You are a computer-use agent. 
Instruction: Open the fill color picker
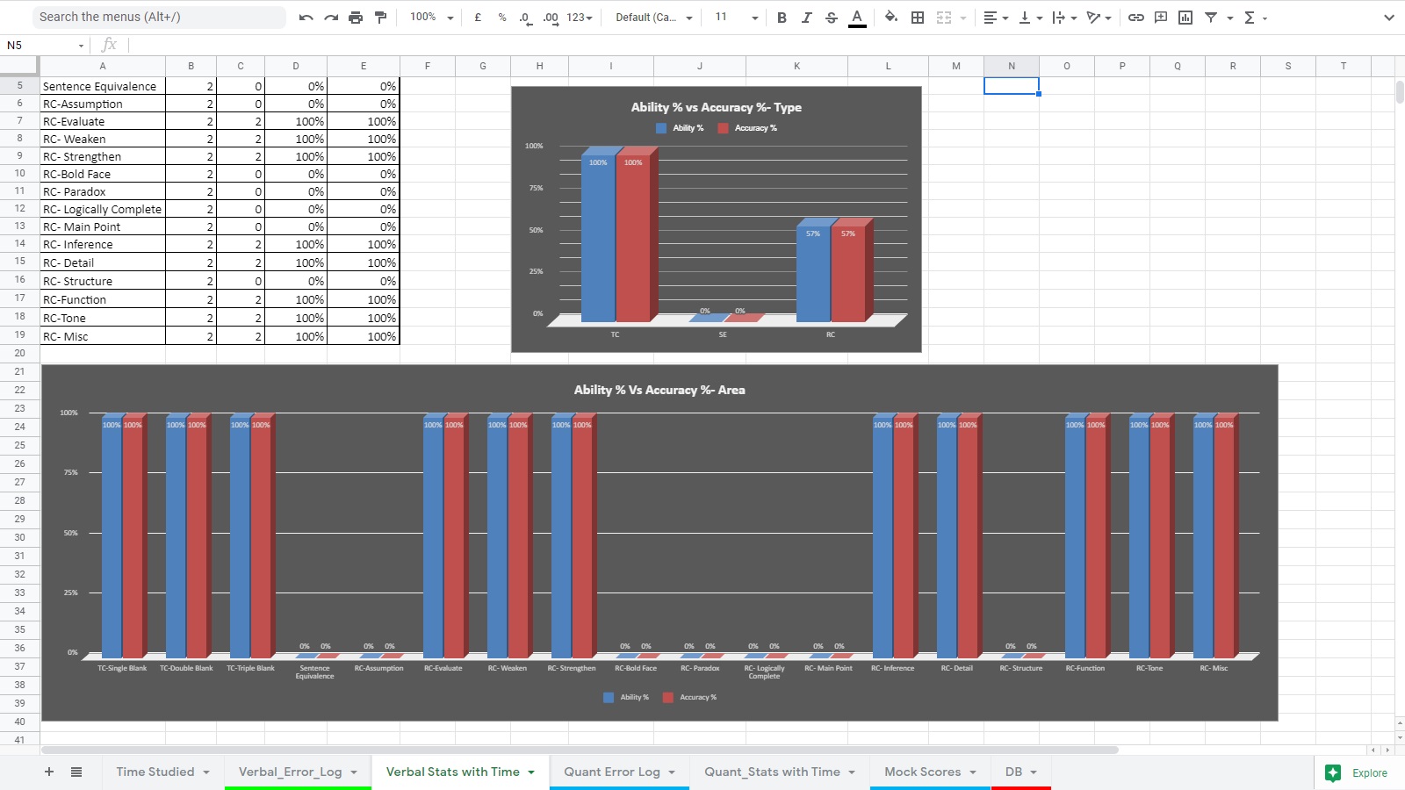891,18
